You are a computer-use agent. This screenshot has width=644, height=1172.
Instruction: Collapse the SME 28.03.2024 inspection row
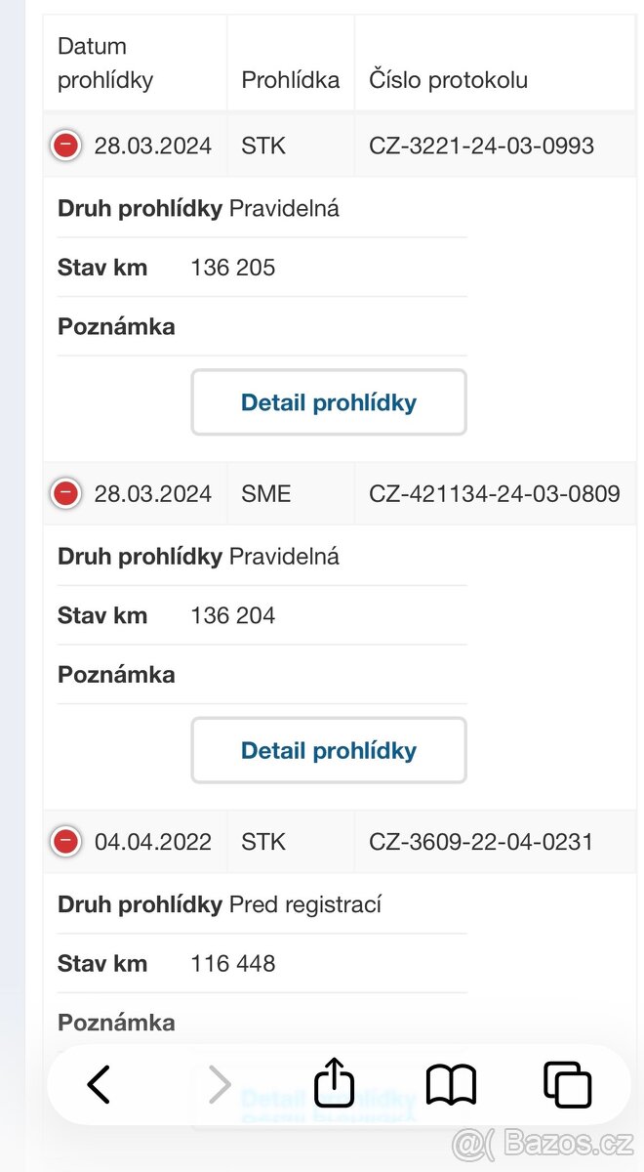click(65, 493)
